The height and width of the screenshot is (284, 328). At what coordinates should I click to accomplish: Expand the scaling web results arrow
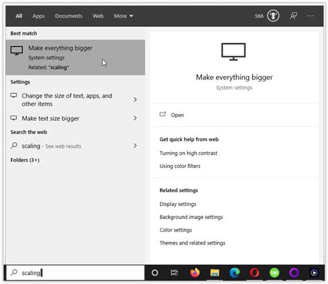[135, 146]
